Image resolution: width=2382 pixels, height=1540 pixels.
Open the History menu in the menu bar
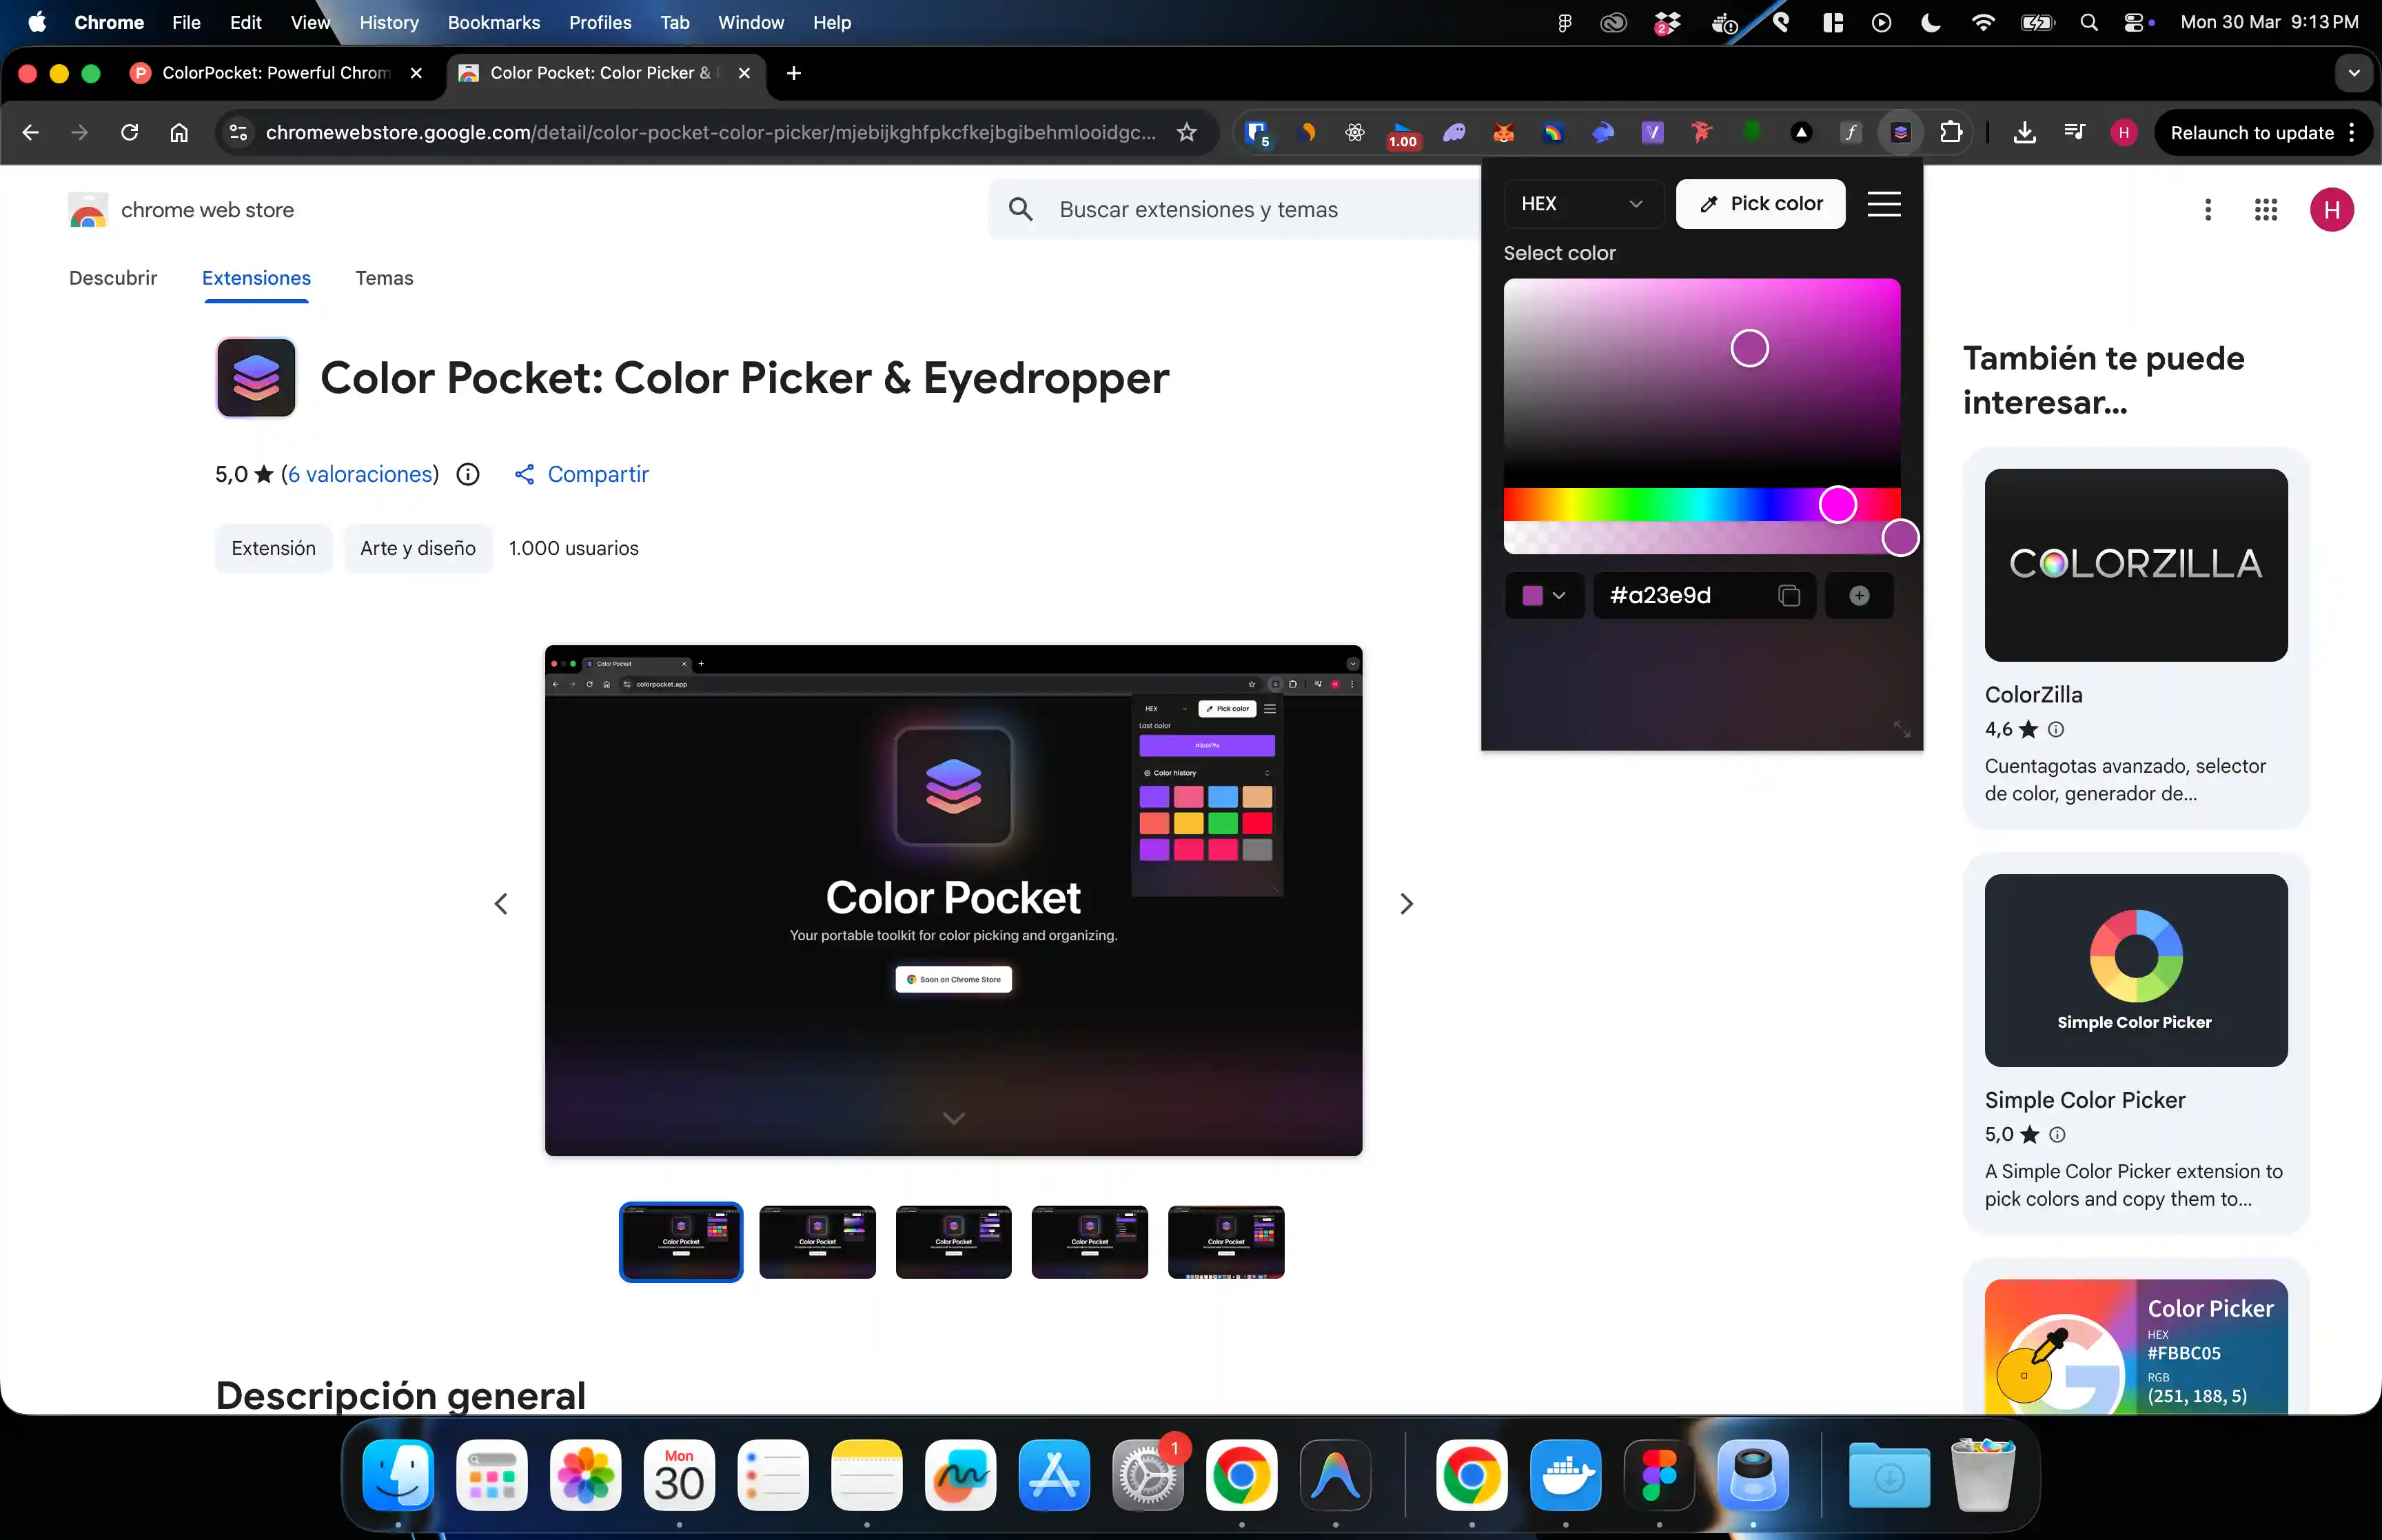(389, 22)
